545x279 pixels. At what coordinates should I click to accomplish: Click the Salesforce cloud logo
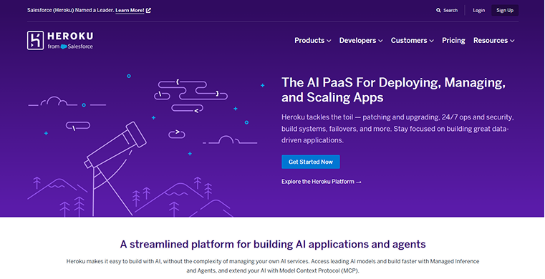(x=64, y=46)
